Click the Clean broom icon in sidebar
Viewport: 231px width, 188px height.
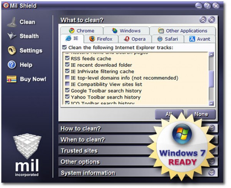click(x=12, y=22)
